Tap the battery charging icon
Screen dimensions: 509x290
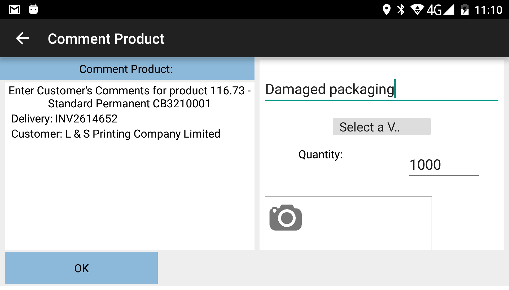coord(465,10)
